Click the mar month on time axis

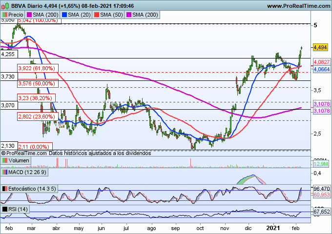click(x=31, y=229)
